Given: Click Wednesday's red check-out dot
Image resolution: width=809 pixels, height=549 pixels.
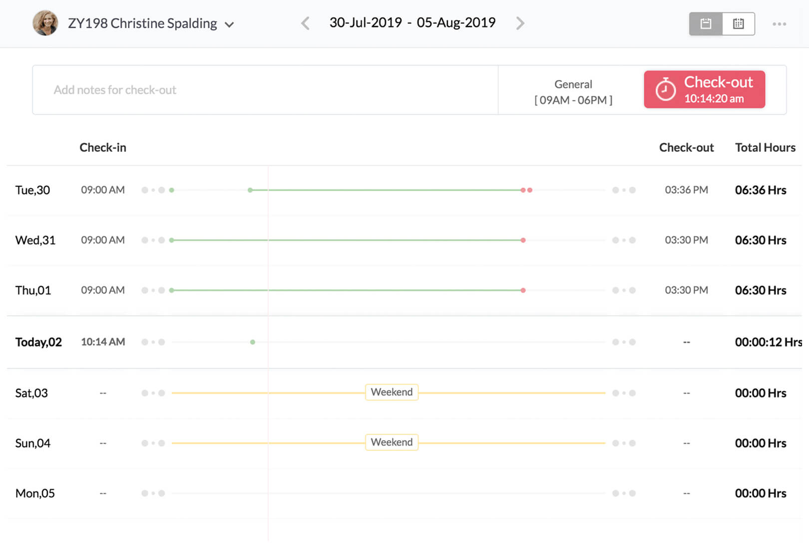Looking at the screenshot, I should (523, 241).
